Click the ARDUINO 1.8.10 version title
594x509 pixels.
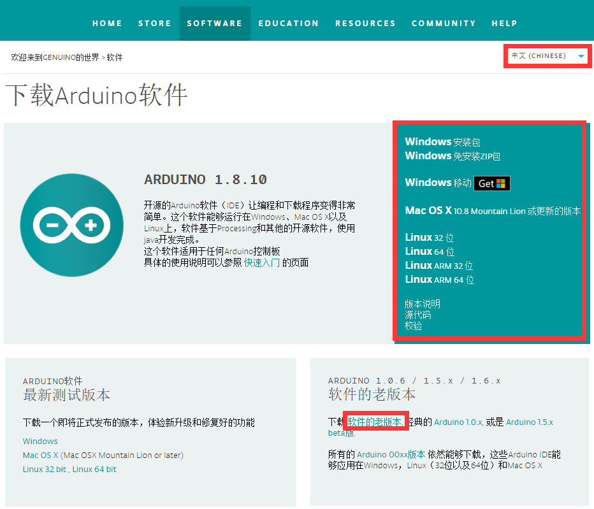tap(206, 180)
